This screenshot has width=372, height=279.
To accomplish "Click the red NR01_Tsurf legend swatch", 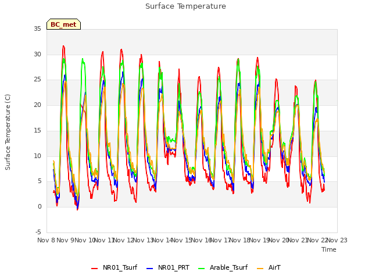I will 94,269.
